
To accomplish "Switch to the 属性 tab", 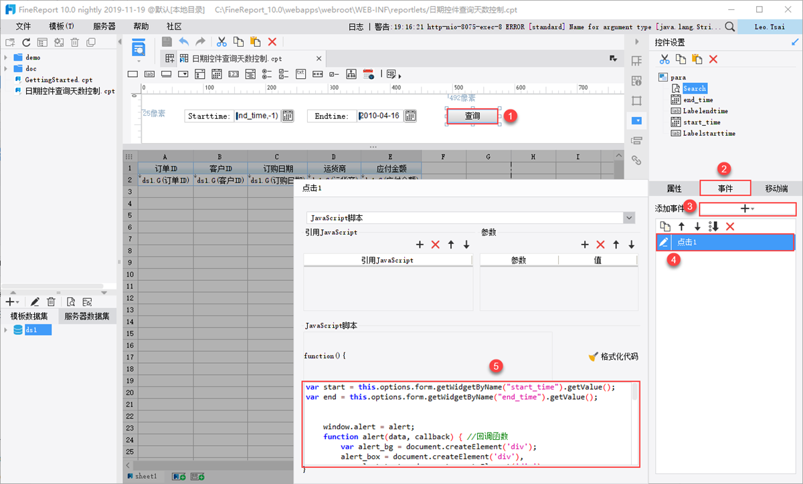I will [x=674, y=189].
